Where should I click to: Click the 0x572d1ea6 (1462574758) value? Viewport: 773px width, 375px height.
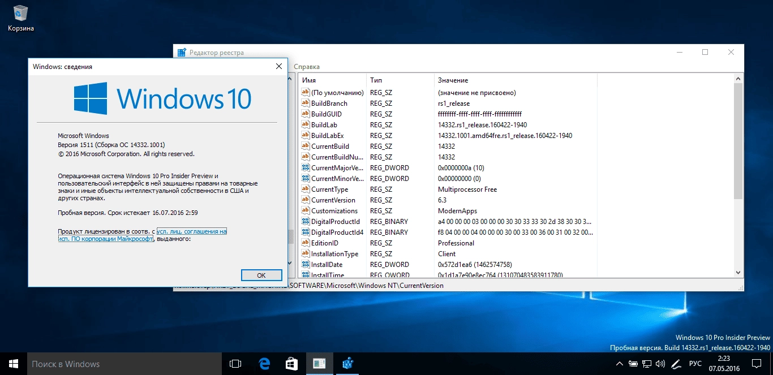475,265
